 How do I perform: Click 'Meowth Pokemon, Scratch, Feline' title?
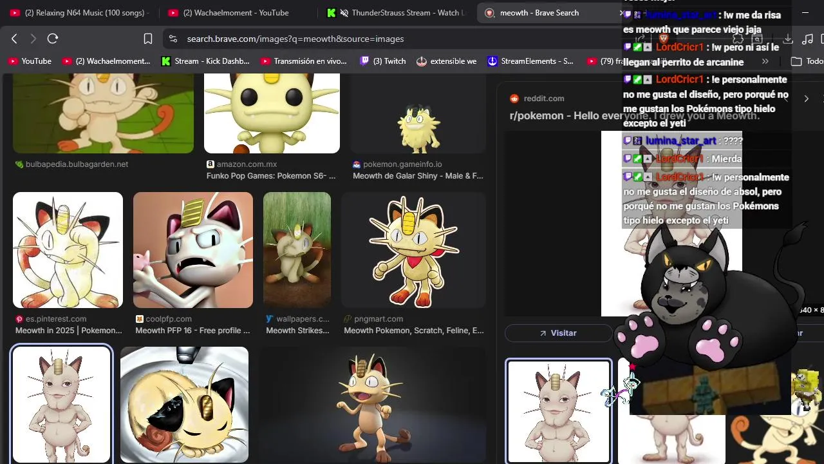[x=414, y=331]
